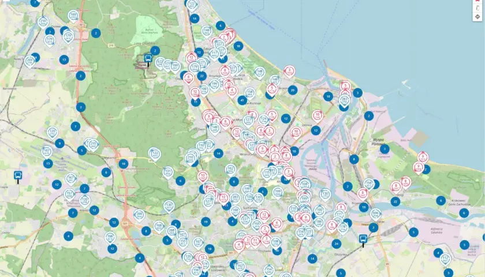Expand blue cluster 3 on Wyspa Portowa
Screen dimensions: 485x277
point(385,149)
